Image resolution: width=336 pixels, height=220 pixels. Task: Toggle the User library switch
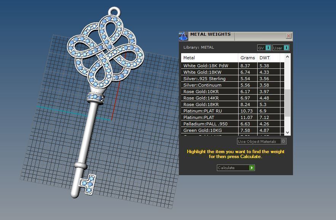[x=286, y=48]
